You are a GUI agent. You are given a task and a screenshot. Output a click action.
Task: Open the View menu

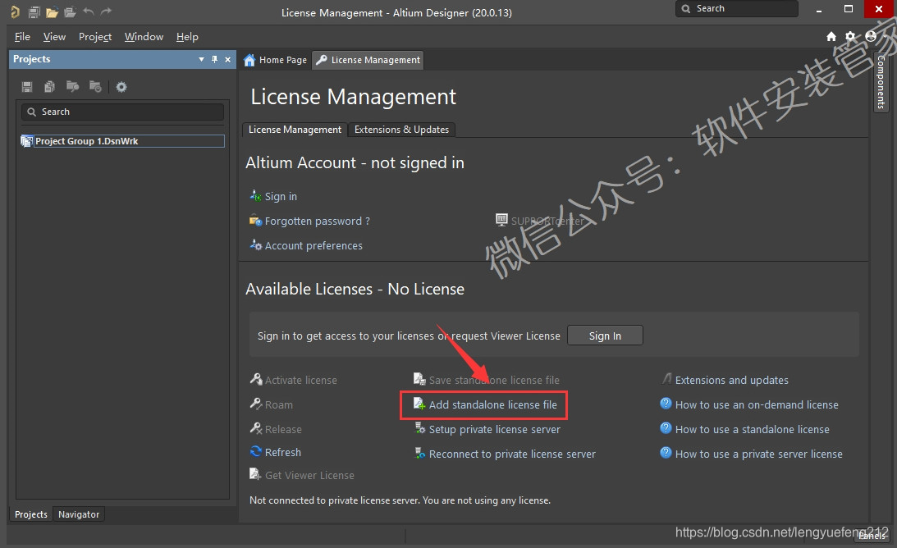click(54, 37)
